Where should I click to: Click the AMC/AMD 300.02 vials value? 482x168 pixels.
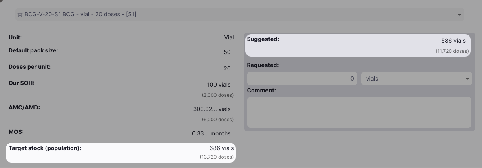click(x=212, y=109)
